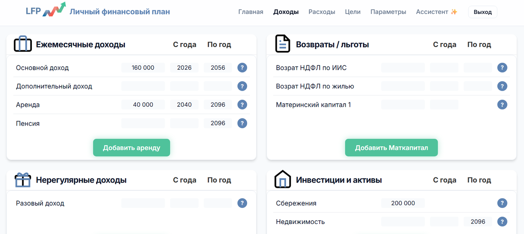
Task: Click the Дополнительный доход amount field
Action: tap(143, 86)
